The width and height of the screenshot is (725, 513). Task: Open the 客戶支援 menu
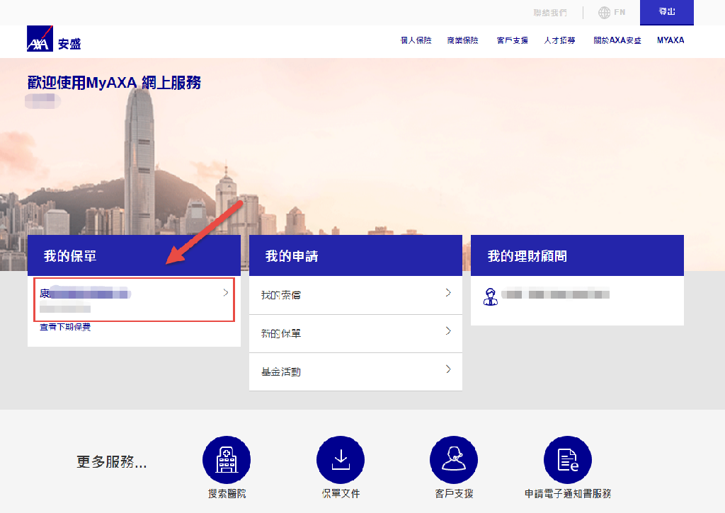513,40
